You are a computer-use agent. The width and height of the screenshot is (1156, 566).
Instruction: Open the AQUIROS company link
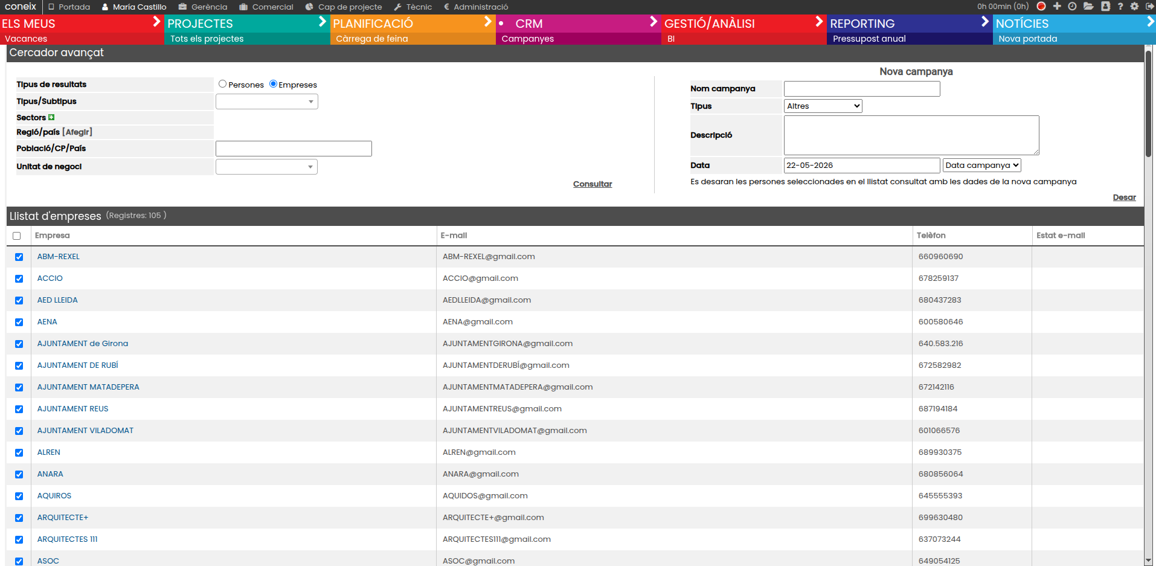coord(54,496)
